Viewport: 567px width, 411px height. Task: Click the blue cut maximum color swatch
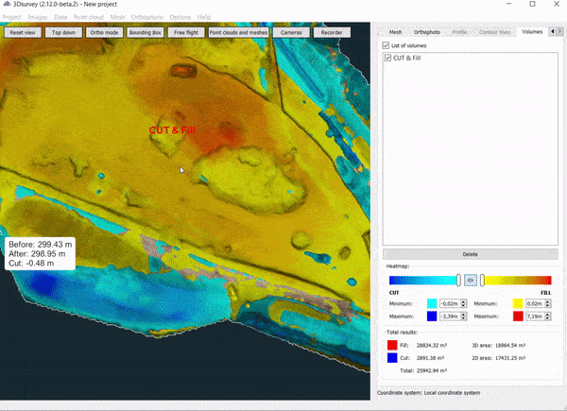pos(431,315)
